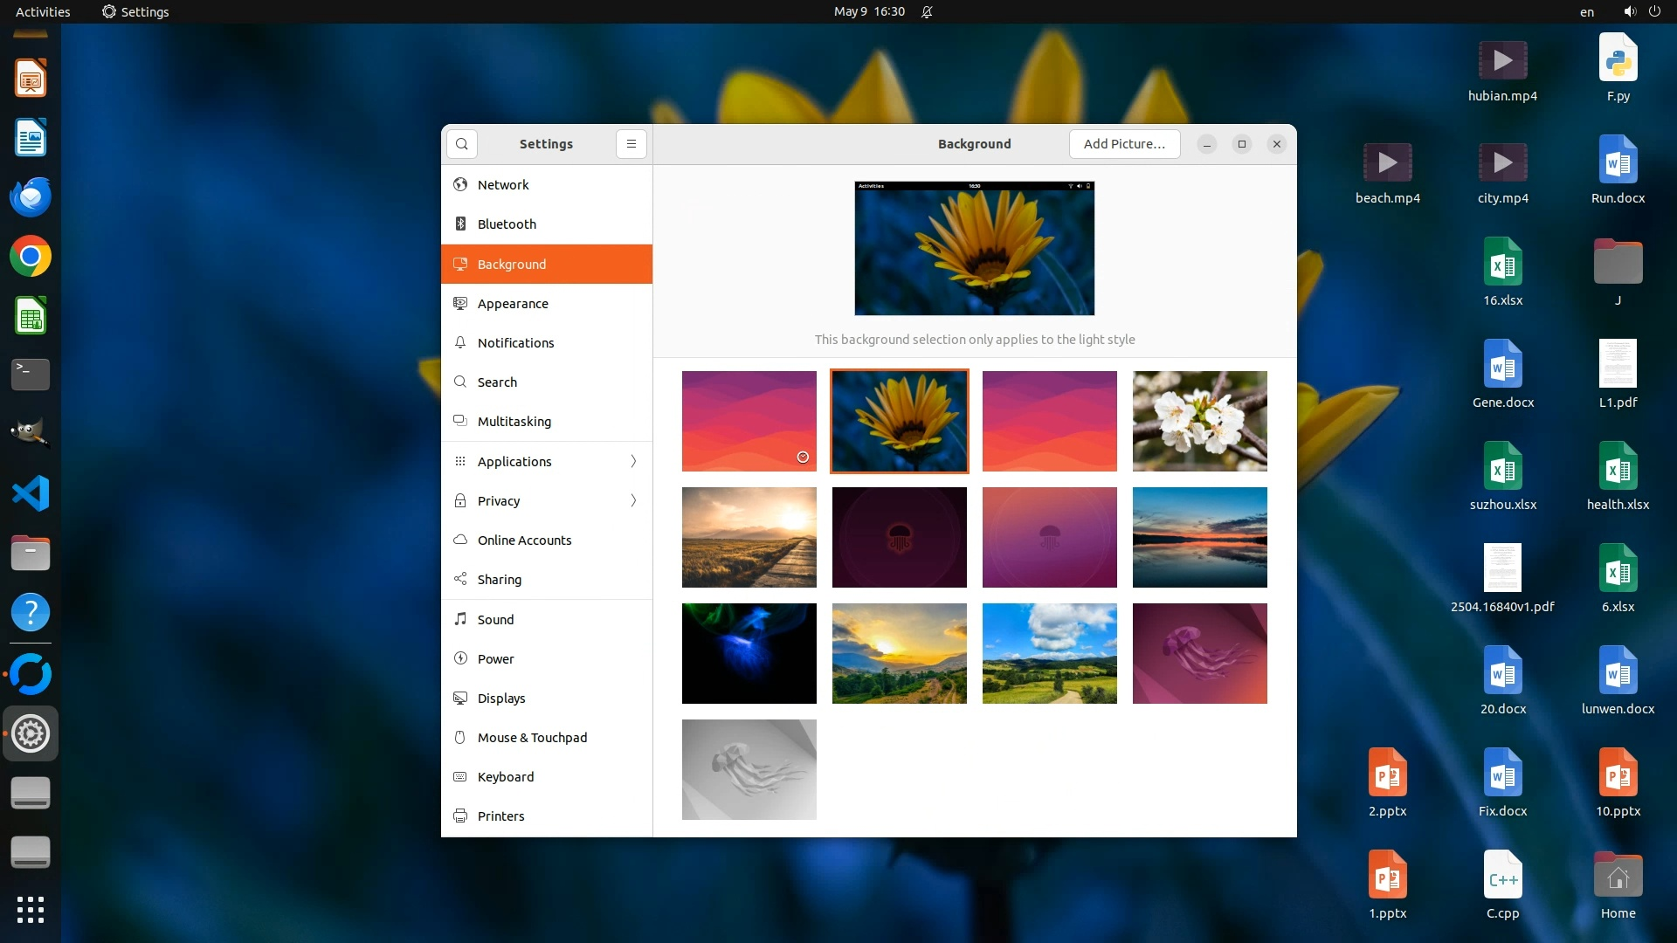The height and width of the screenshot is (943, 1677).
Task: Toggle do-not-disturb bell icon in top bar
Action: coord(927,11)
